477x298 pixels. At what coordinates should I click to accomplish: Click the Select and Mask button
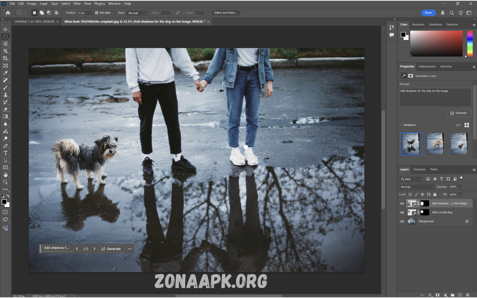225,13
